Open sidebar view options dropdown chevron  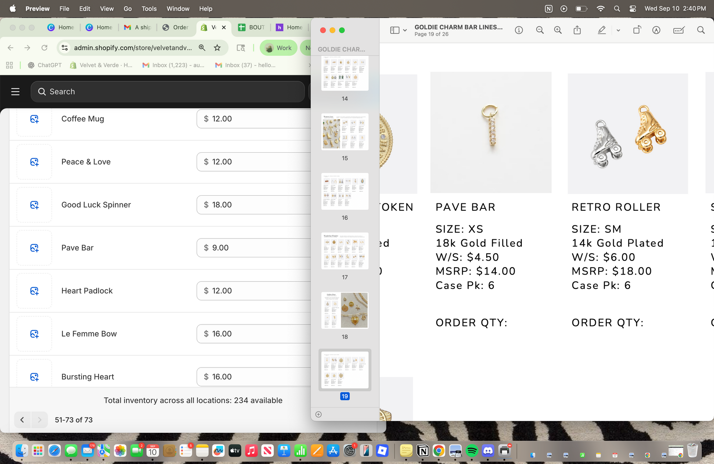[x=405, y=30]
